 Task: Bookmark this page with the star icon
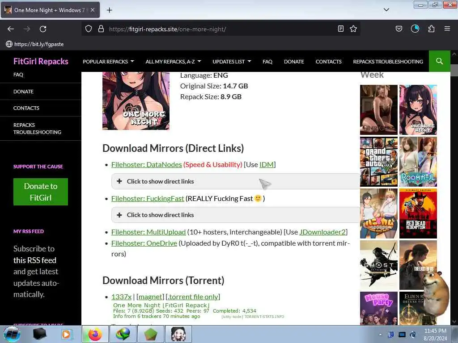(x=353, y=29)
